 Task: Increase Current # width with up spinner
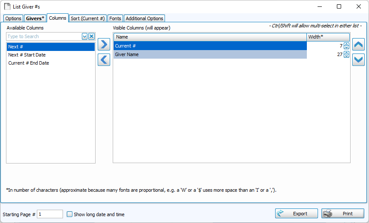pos(346,44)
